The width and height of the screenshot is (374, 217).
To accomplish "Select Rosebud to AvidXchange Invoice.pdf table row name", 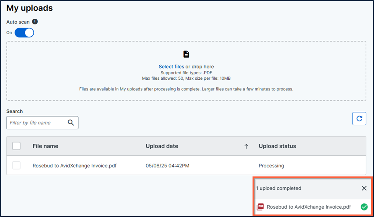I will [74, 166].
